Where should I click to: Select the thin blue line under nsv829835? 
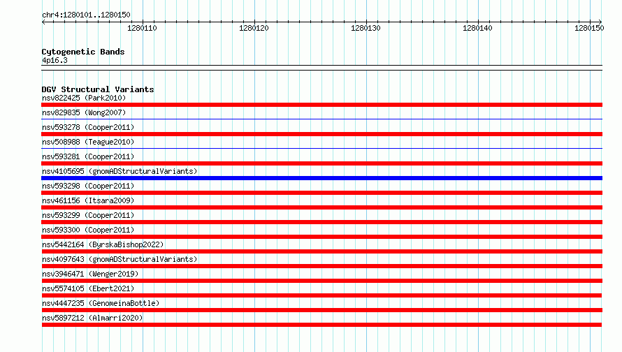(321, 119)
